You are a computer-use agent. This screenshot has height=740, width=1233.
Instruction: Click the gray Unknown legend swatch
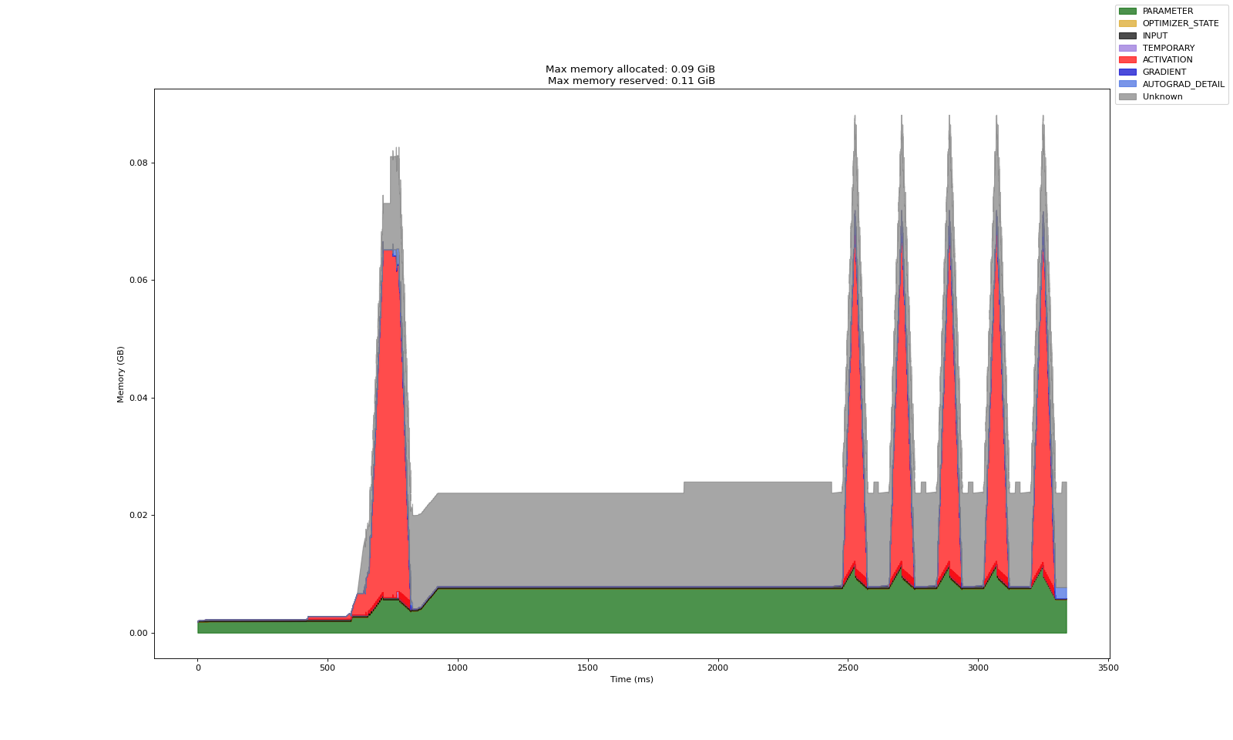tap(1127, 96)
